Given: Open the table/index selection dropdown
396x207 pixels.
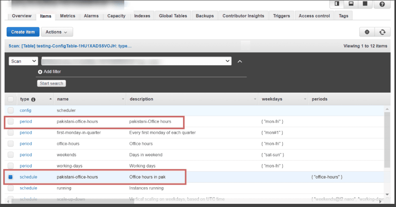Looking at the screenshot, I should point(136,61).
